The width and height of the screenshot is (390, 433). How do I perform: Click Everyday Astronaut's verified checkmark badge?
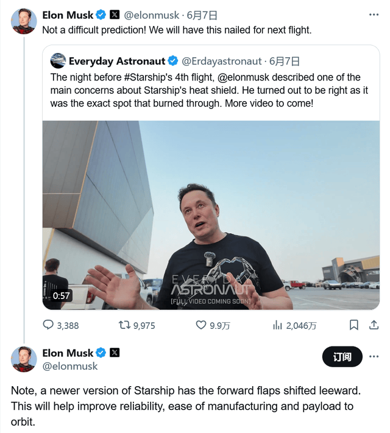click(173, 61)
